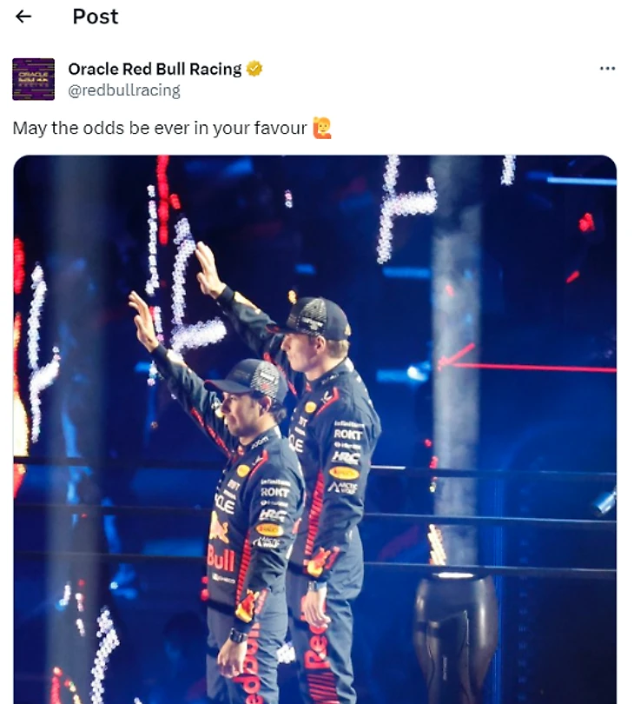Click the yellow Pirelli logo on rear driver's sleeve
The width and height of the screenshot is (634, 704).
[344, 473]
